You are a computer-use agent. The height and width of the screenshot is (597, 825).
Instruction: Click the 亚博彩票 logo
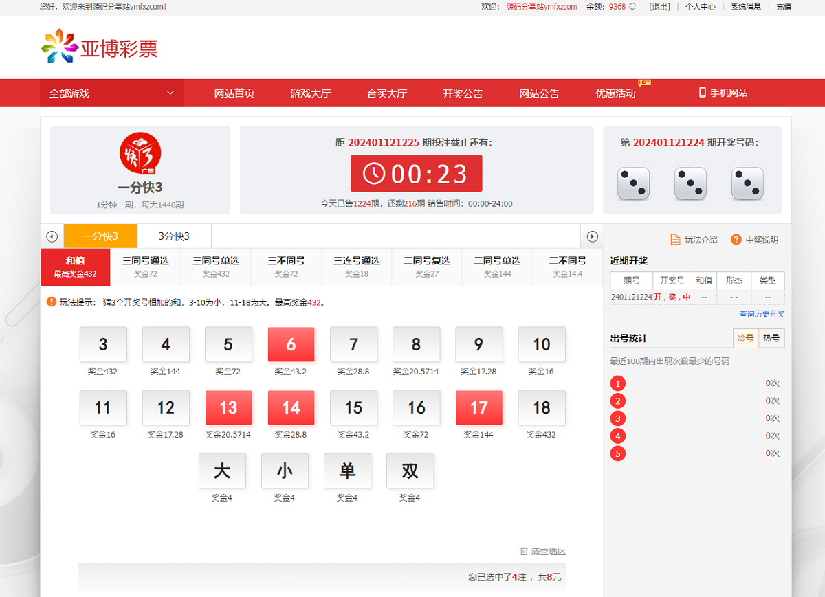[100, 47]
